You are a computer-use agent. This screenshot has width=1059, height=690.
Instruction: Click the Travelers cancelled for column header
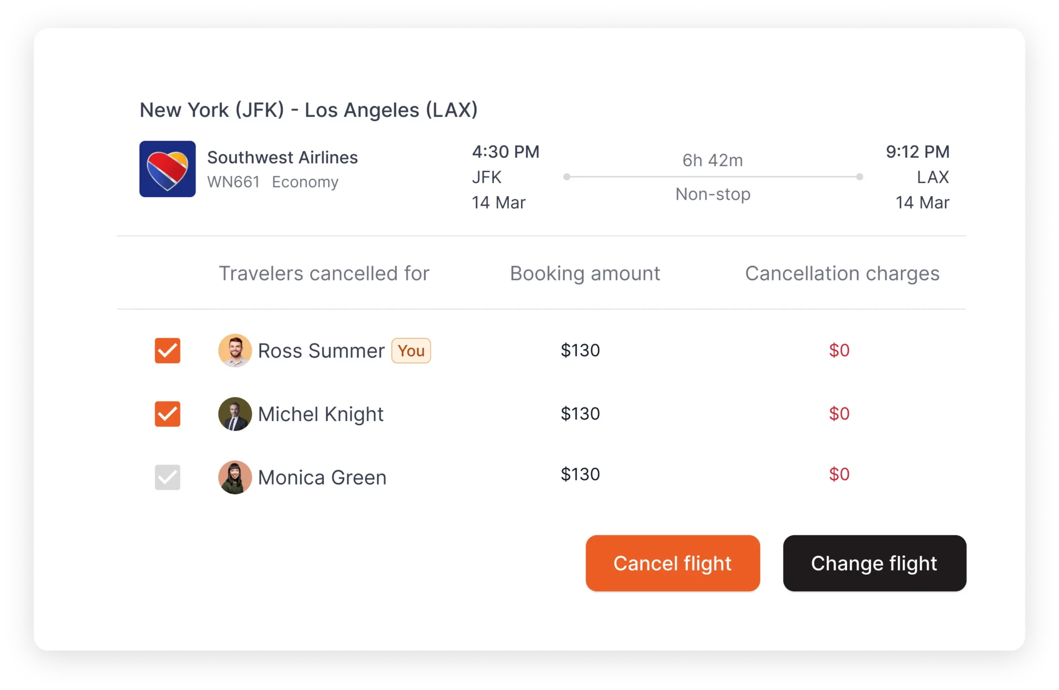tap(325, 273)
